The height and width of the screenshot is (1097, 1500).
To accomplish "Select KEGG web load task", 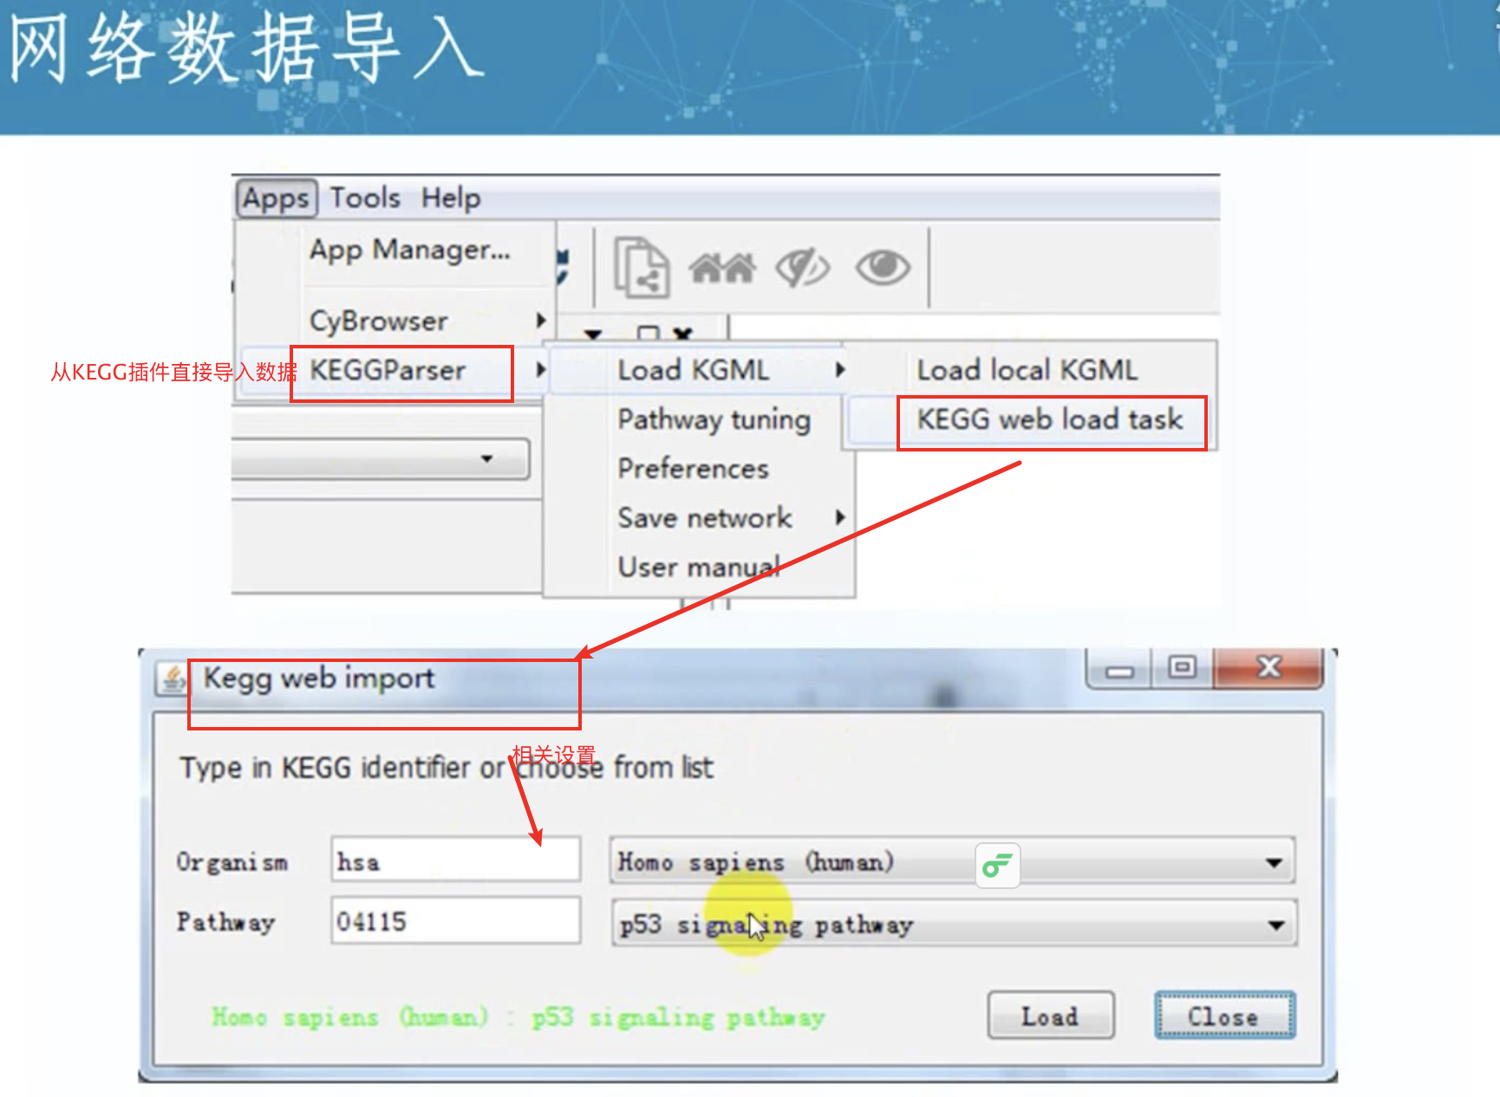I will (x=1049, y=419).
